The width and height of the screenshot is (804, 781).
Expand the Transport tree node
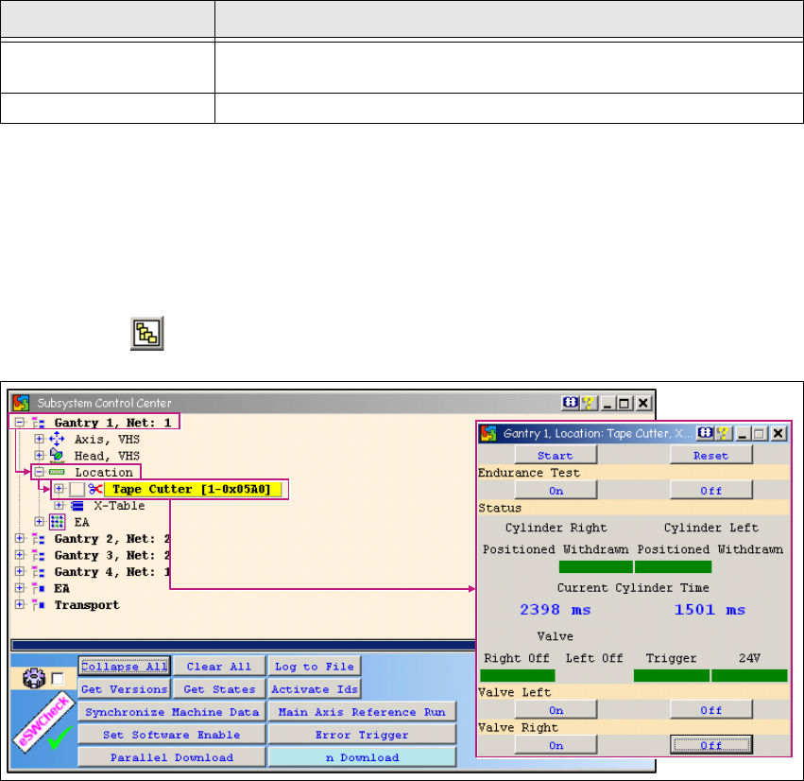(18, 605)
